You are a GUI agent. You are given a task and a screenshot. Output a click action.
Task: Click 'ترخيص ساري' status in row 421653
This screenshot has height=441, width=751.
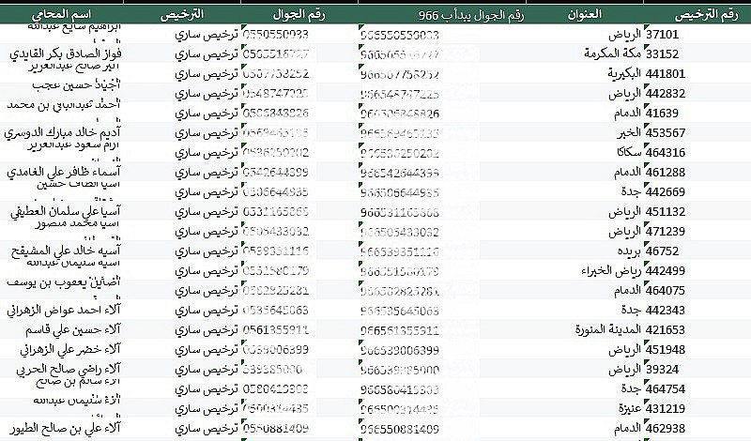207,330
